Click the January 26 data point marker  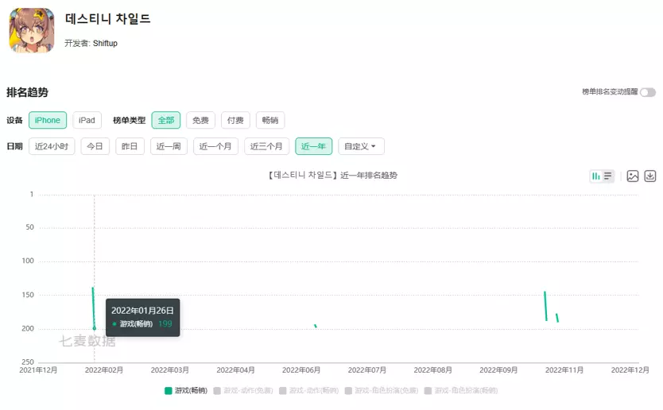[x=95, y=328]
